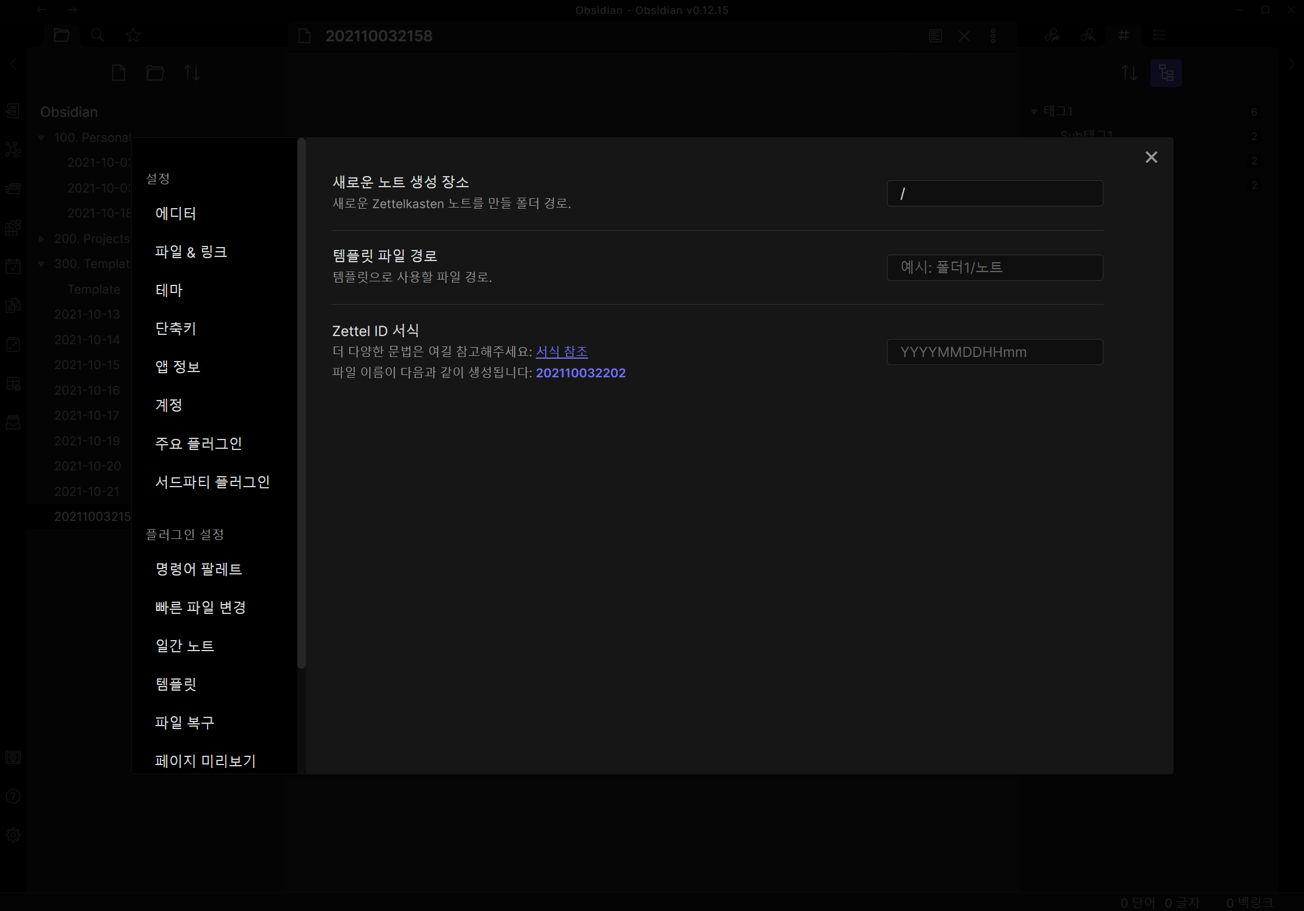Open the file explorer folder icon
Image resolution: width=1304 pixels, height=911 pixels.
(61, 35)
